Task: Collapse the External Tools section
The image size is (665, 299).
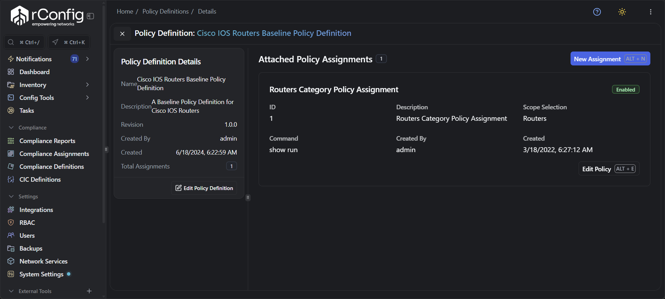Action: (x=11, y=291)
